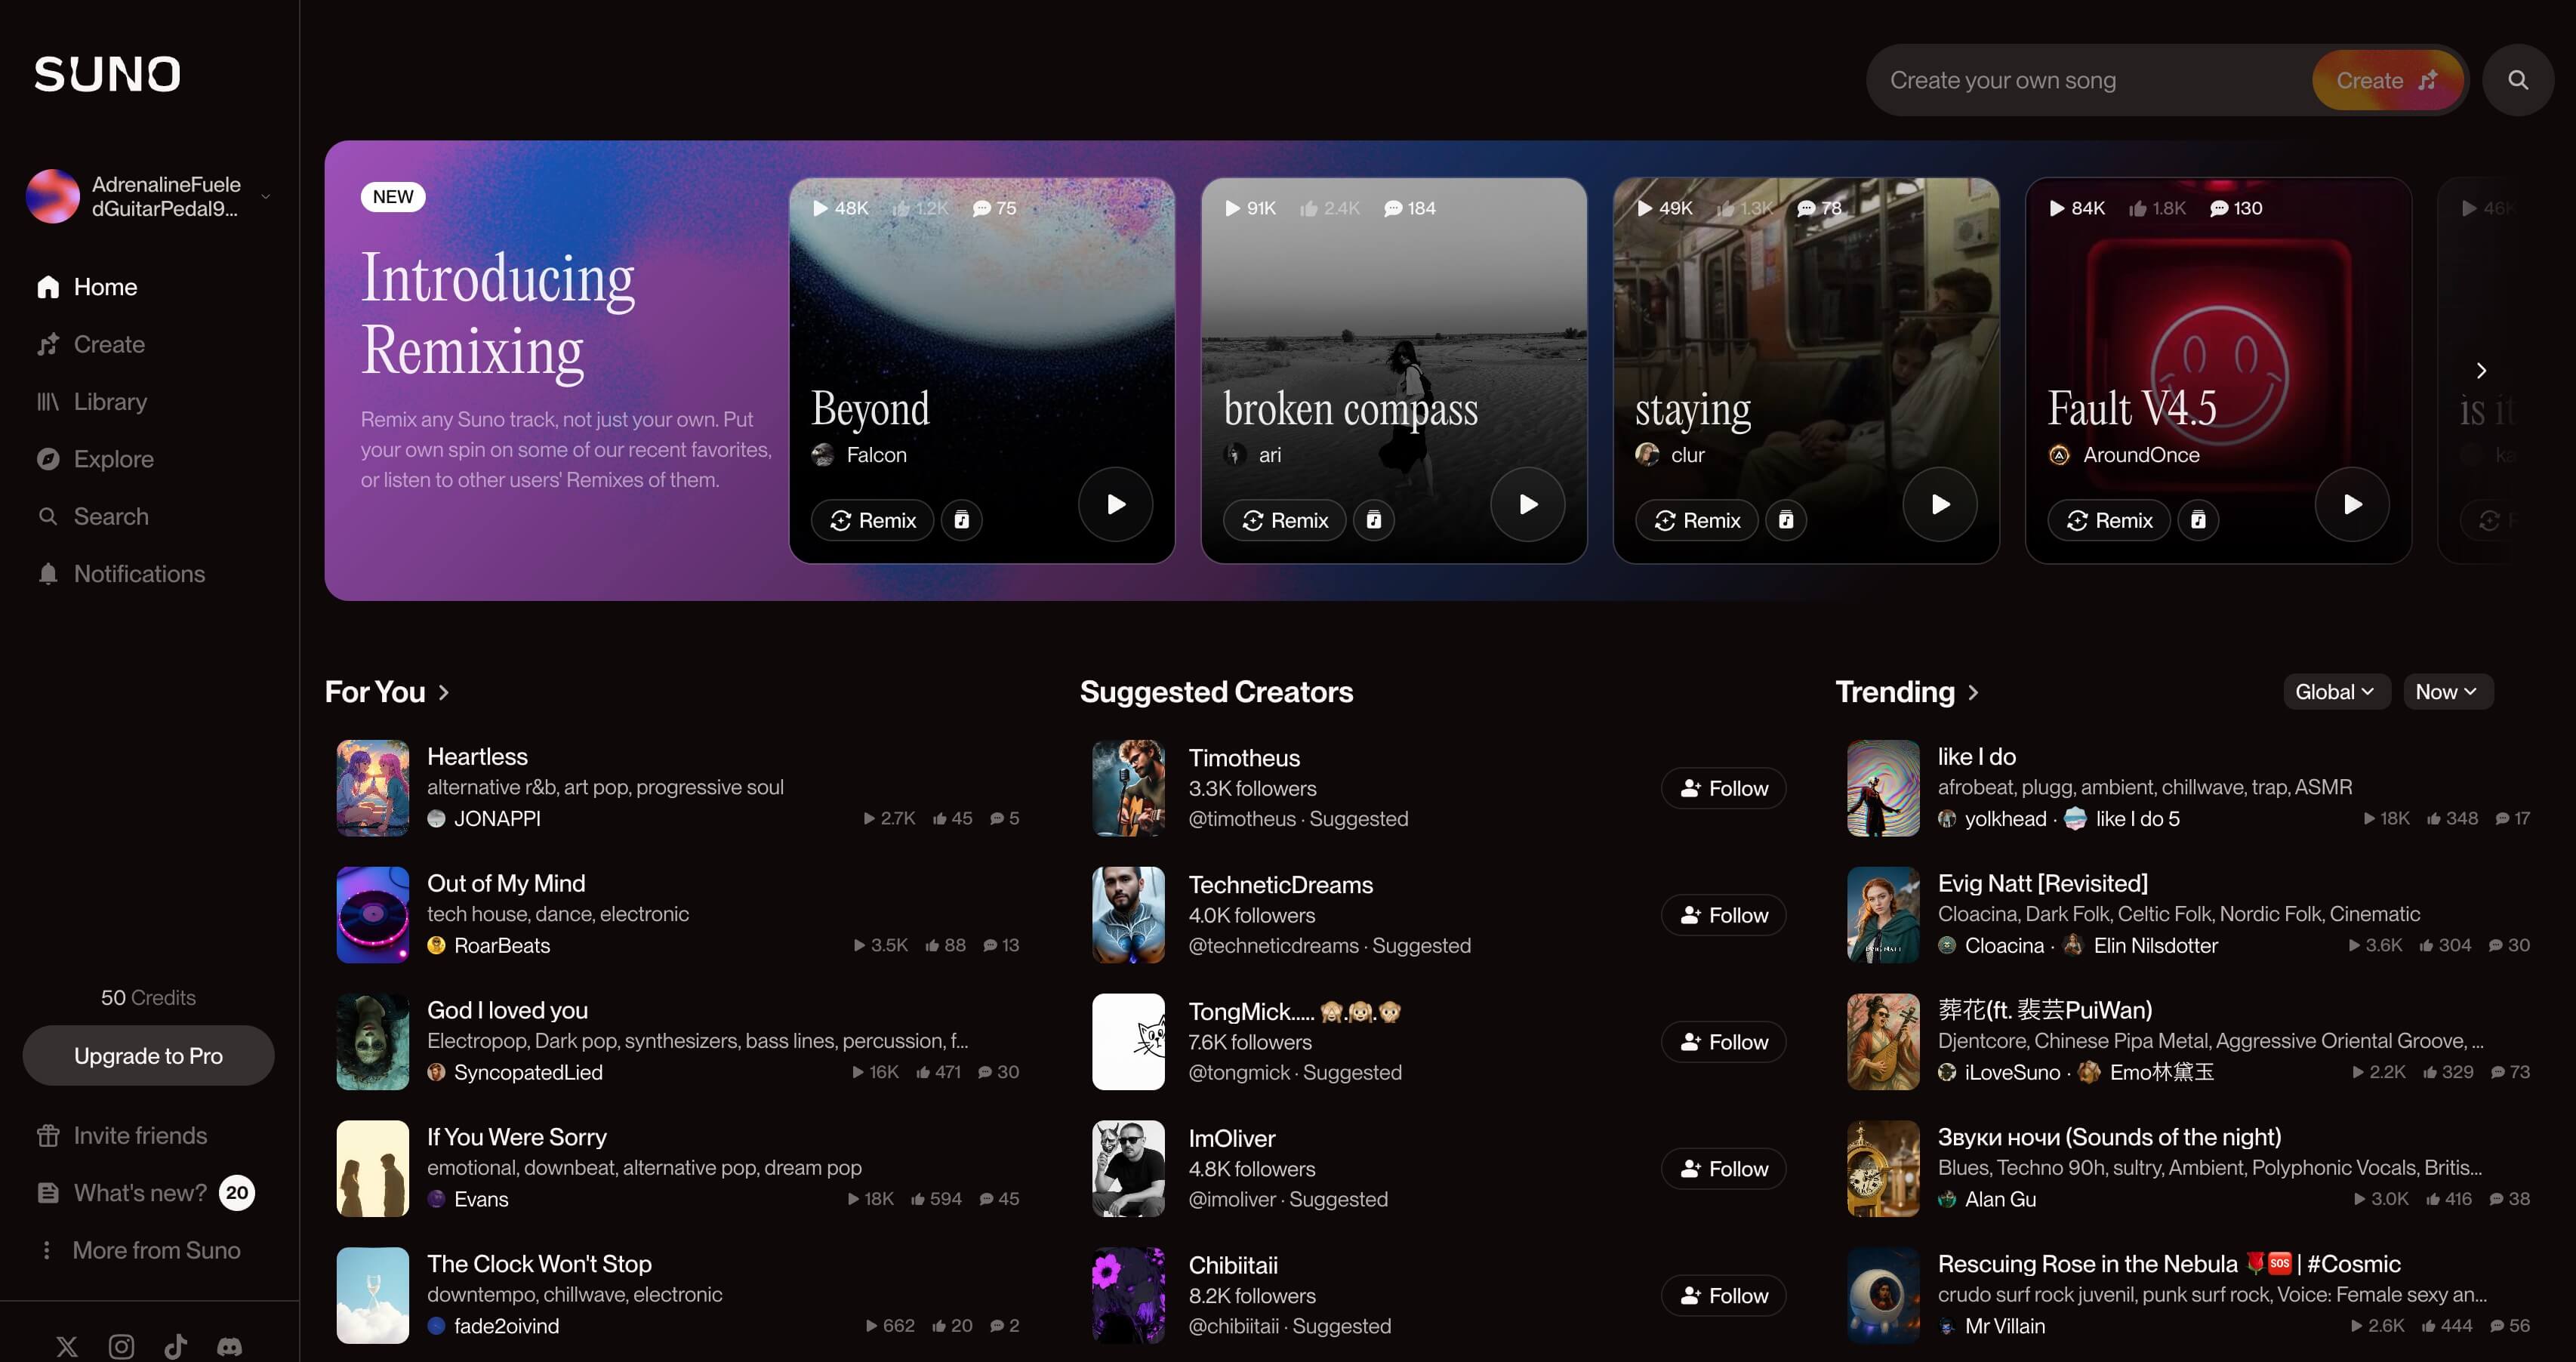Follow Chibiitaii creator
The width and height of the screenshot is (2576, 1362).
click(1723, 1296)
